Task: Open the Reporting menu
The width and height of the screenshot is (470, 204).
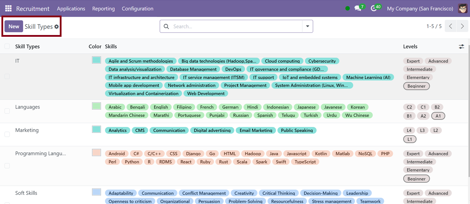Action: (x=104, y=8)
